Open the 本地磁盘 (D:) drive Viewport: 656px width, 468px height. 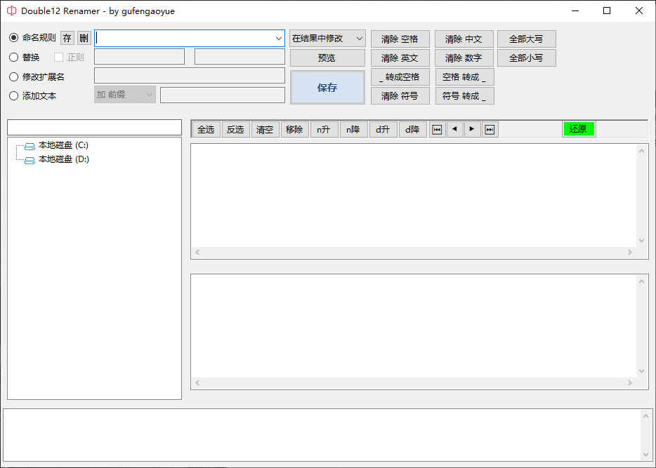click(63, 159)
